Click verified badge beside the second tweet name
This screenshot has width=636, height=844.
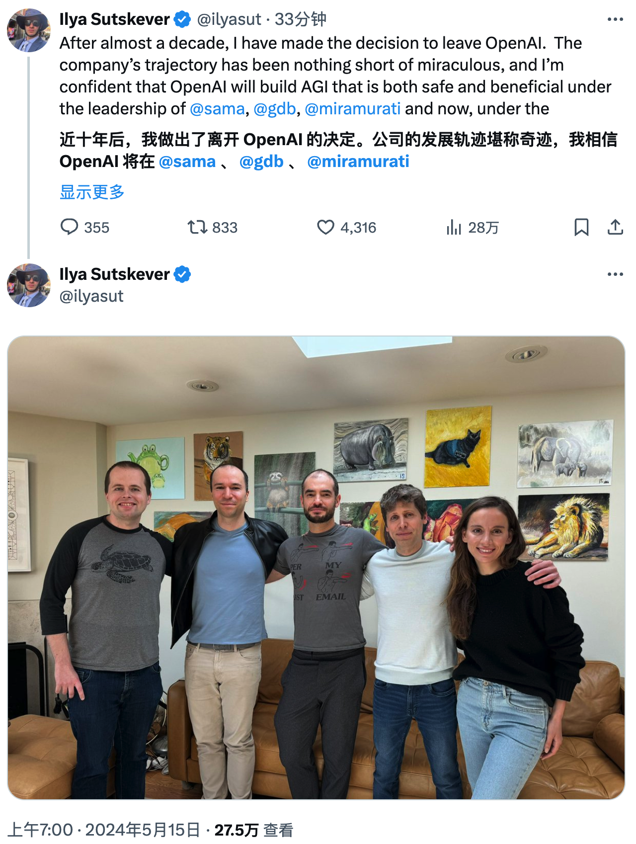(182, 274)
